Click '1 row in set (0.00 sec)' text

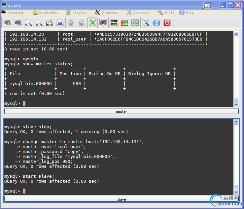34,94
